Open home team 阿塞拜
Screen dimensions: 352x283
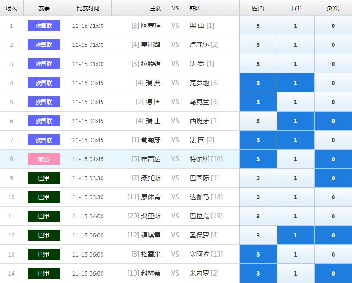point(151,26)
